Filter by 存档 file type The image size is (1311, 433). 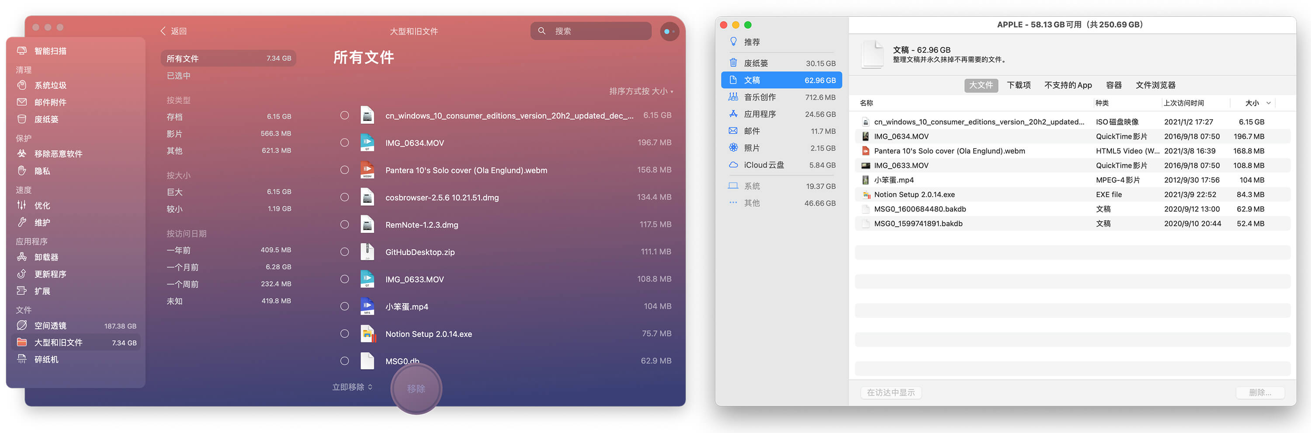click(x=229, y=117)
